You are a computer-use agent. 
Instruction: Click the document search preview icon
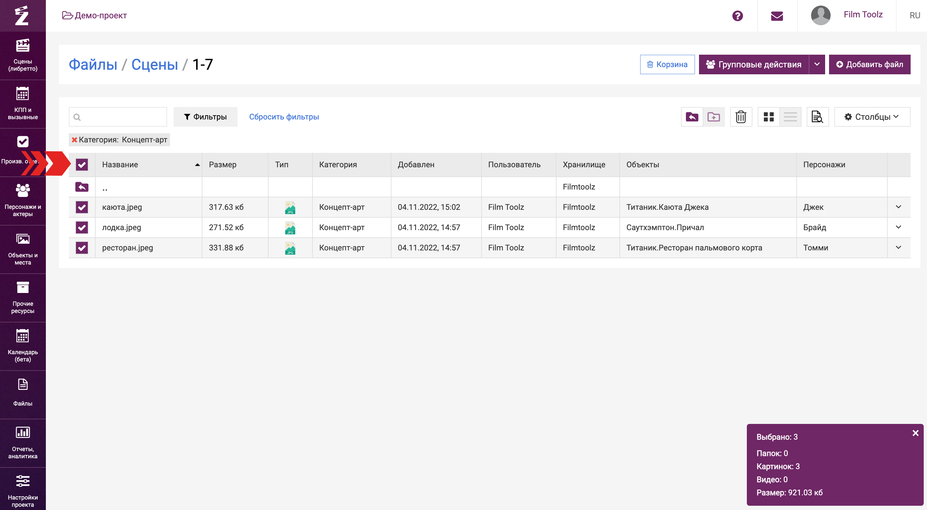click(x=818, y=117)
